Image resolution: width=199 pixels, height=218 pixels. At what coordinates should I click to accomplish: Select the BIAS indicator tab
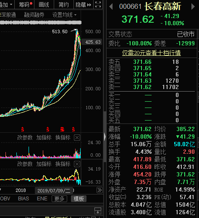pyautogui.click(x=24, y=199)
